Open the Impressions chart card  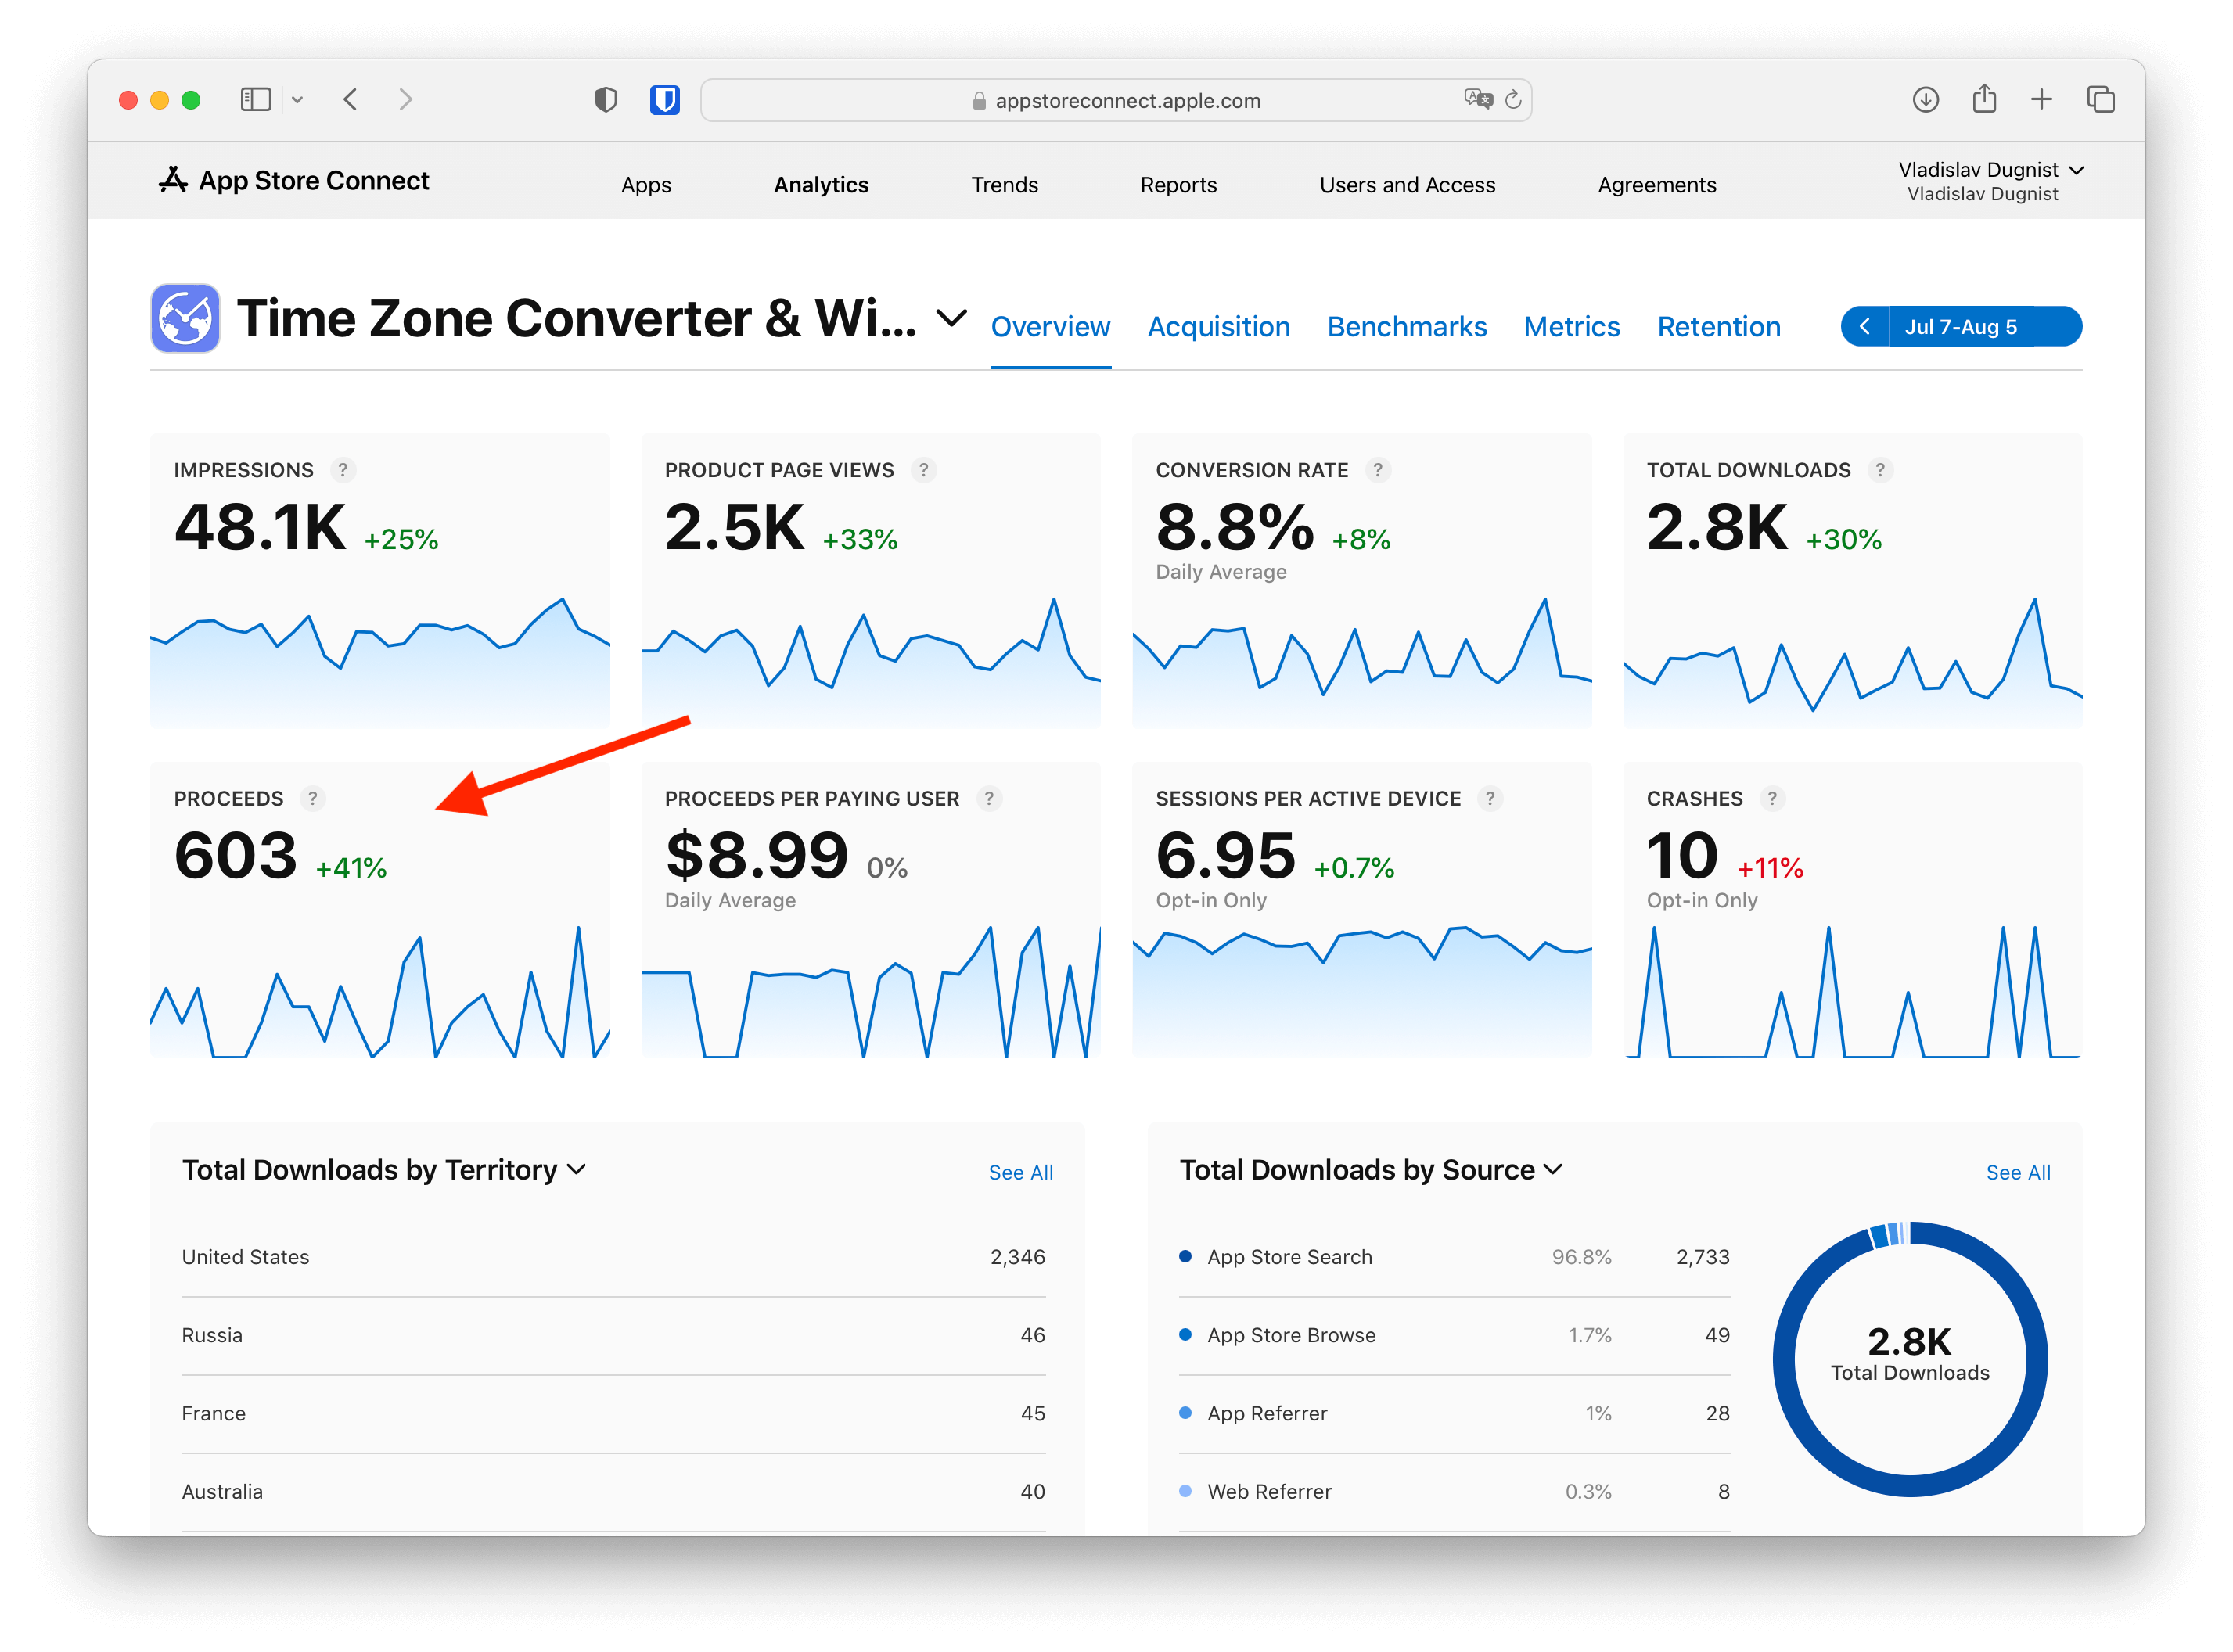(x=380, y=580)
